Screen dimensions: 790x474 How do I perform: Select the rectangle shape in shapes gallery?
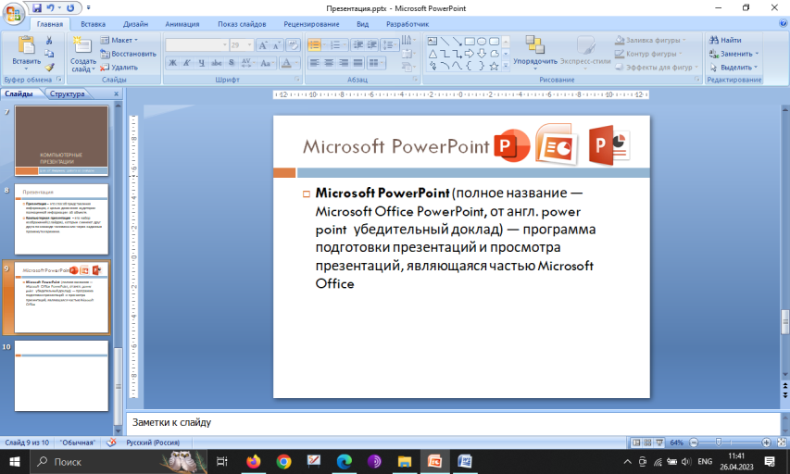click(x=470, y=42)
